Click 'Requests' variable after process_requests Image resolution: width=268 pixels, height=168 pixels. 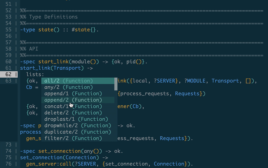(x=187, y=93)
